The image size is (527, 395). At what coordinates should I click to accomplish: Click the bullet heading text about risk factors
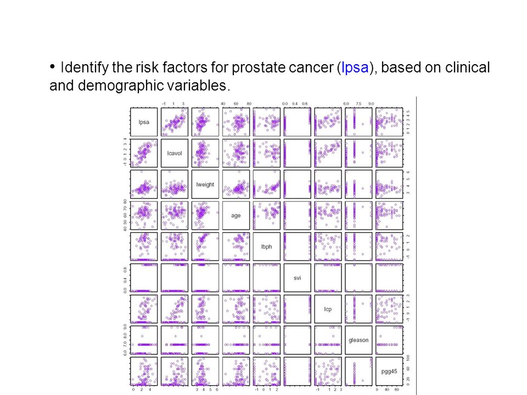pyautogui.click(x=270, y=76)
